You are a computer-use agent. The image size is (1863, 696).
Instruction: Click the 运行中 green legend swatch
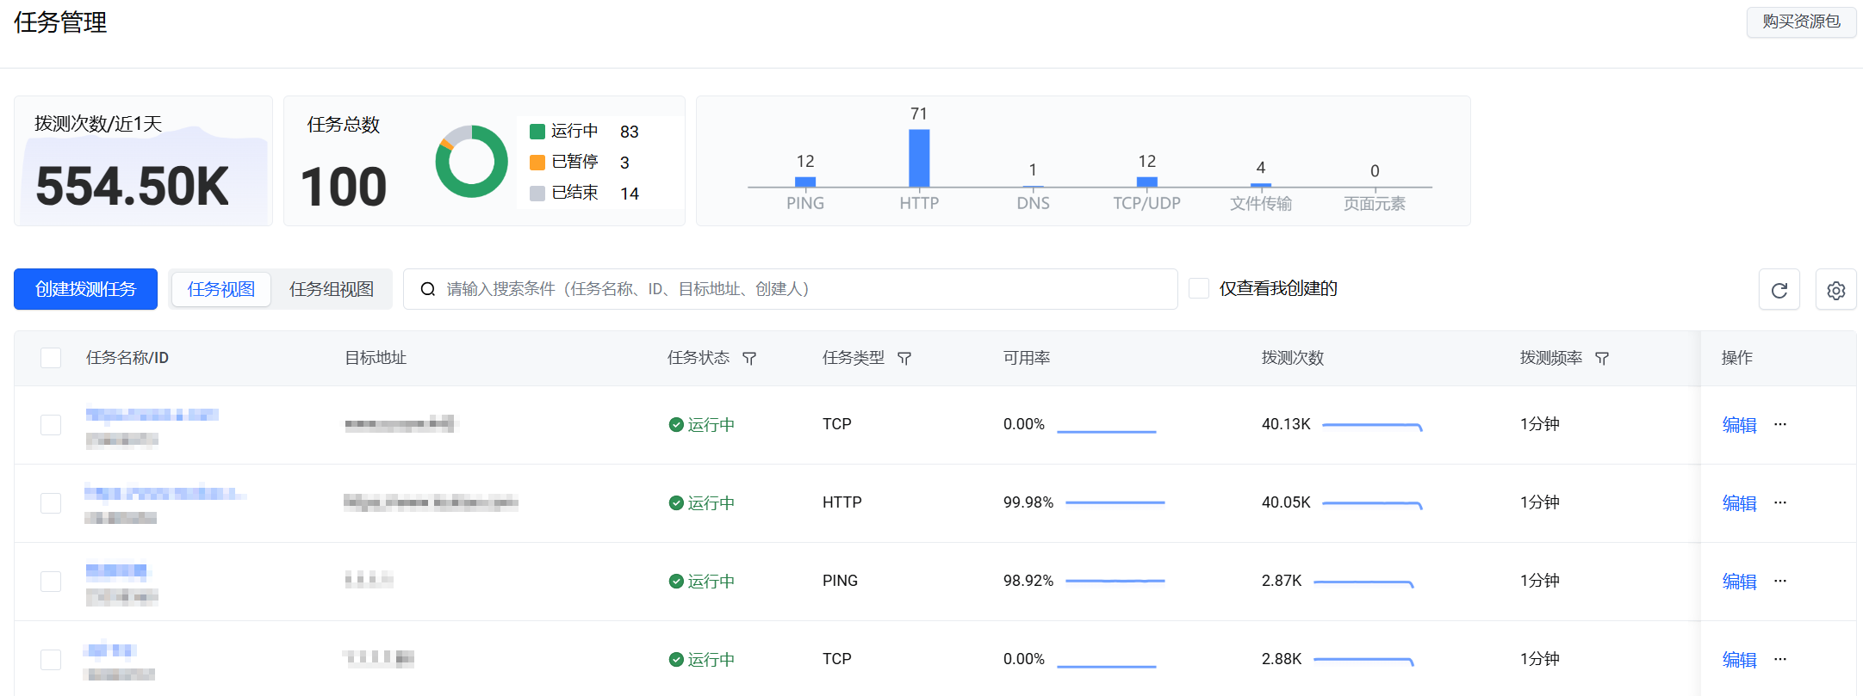coord(537,131)
